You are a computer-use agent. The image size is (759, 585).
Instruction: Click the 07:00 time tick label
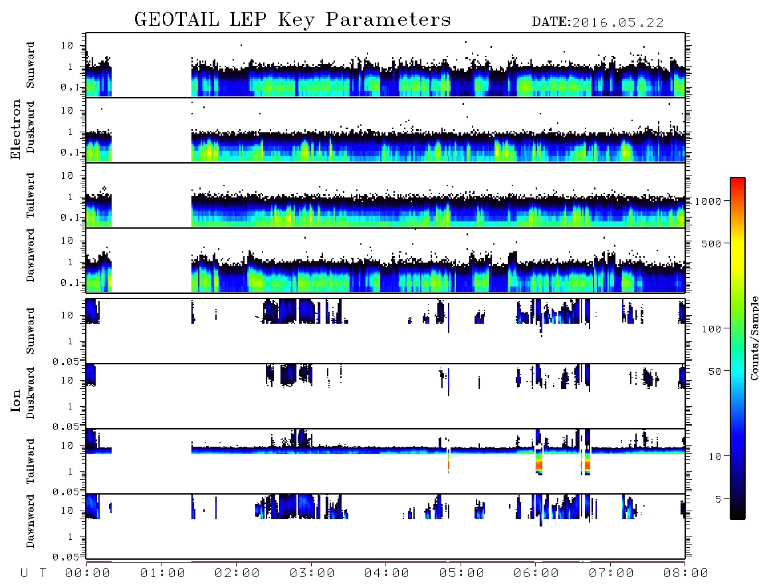point(611,574)
